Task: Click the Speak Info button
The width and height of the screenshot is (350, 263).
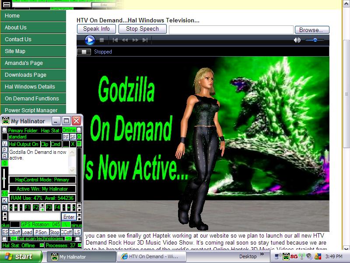Action: click(x=96, y=29)
